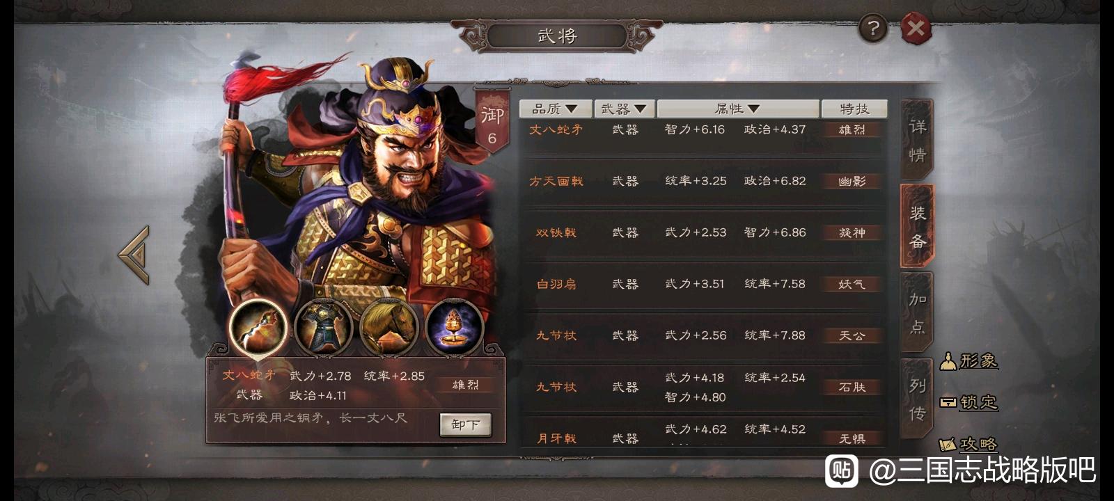Open the 列传 biography tab
1114x501 pixels.
pos(918,399)
